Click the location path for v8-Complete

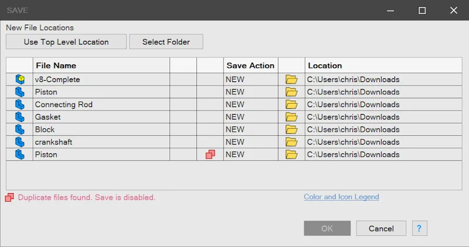coord(383,80)
